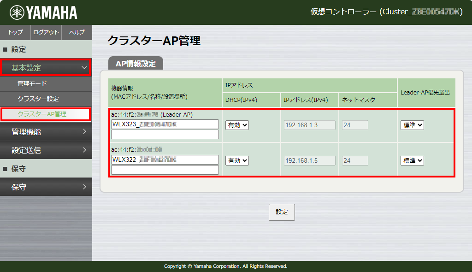The width and height of the screenshot is (472, 272).
Task: Open Leader-AP優先選出 dropdown for WLX322
Action: click(x=412, y=160)
